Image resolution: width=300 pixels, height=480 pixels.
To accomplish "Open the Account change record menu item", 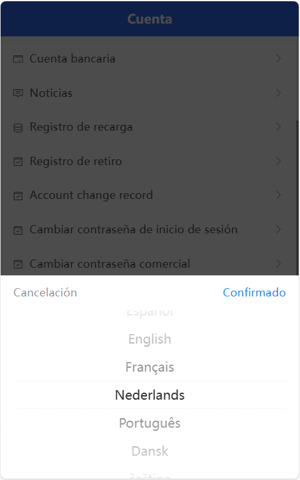I will pyautogui.click(x=150, y=195).
